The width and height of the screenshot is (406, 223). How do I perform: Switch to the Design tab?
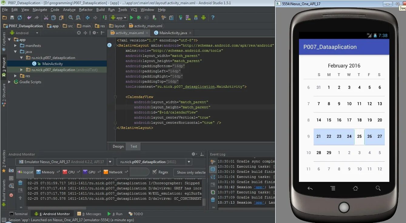tap(118, 146)
